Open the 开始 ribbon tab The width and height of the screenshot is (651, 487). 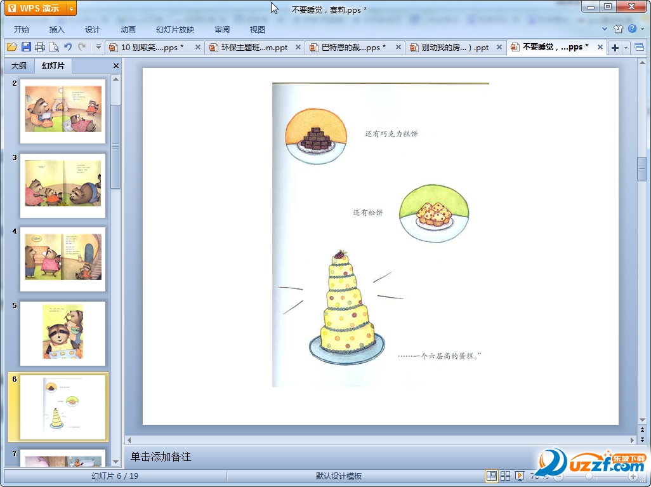coord(21,29)
